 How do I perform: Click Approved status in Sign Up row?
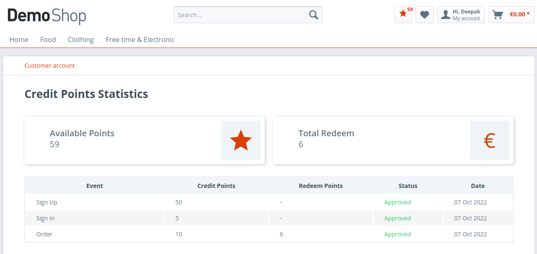[397, 202]
